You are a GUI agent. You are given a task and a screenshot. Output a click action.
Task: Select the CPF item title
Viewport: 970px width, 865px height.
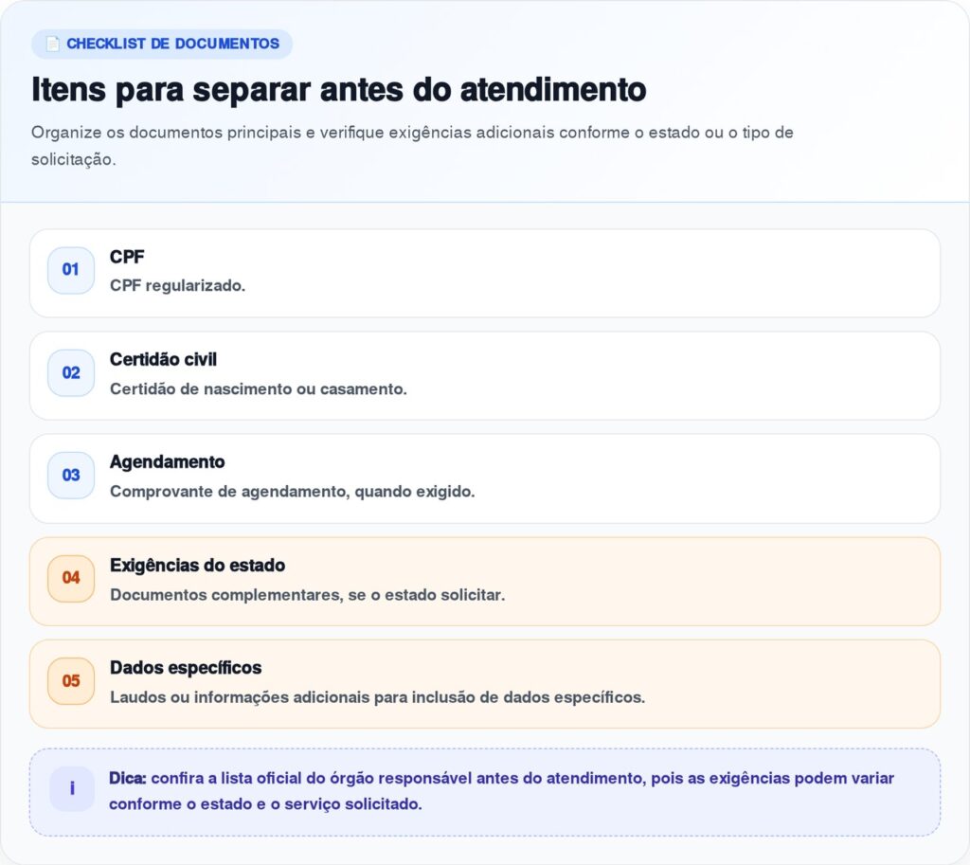[127, 257]
